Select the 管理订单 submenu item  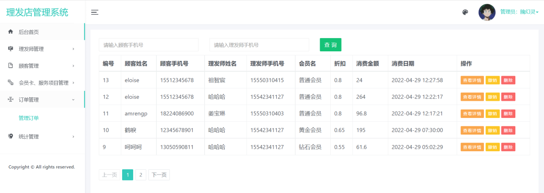pyautogui.click(x=29, y=118)
